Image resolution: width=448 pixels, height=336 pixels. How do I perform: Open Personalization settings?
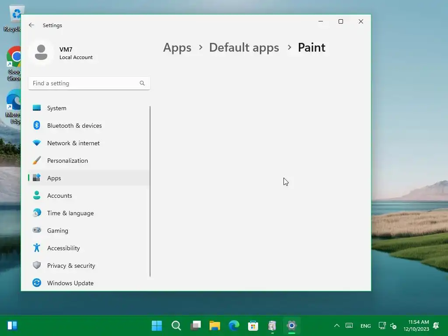coord(89,161)
